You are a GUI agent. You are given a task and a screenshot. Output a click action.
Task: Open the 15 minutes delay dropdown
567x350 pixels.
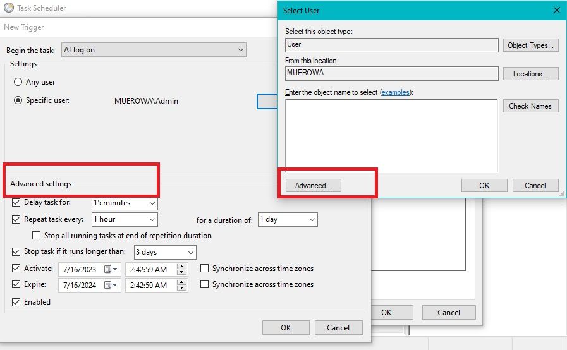pos(152,203)
